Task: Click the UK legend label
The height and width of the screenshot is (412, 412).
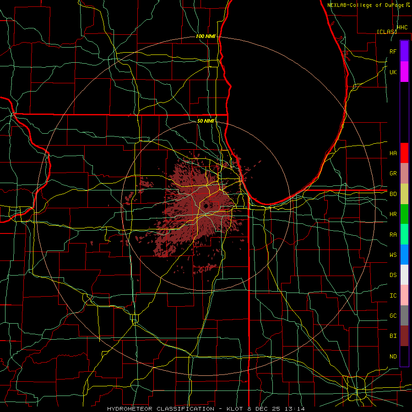Action: click(x=393, y=72)
